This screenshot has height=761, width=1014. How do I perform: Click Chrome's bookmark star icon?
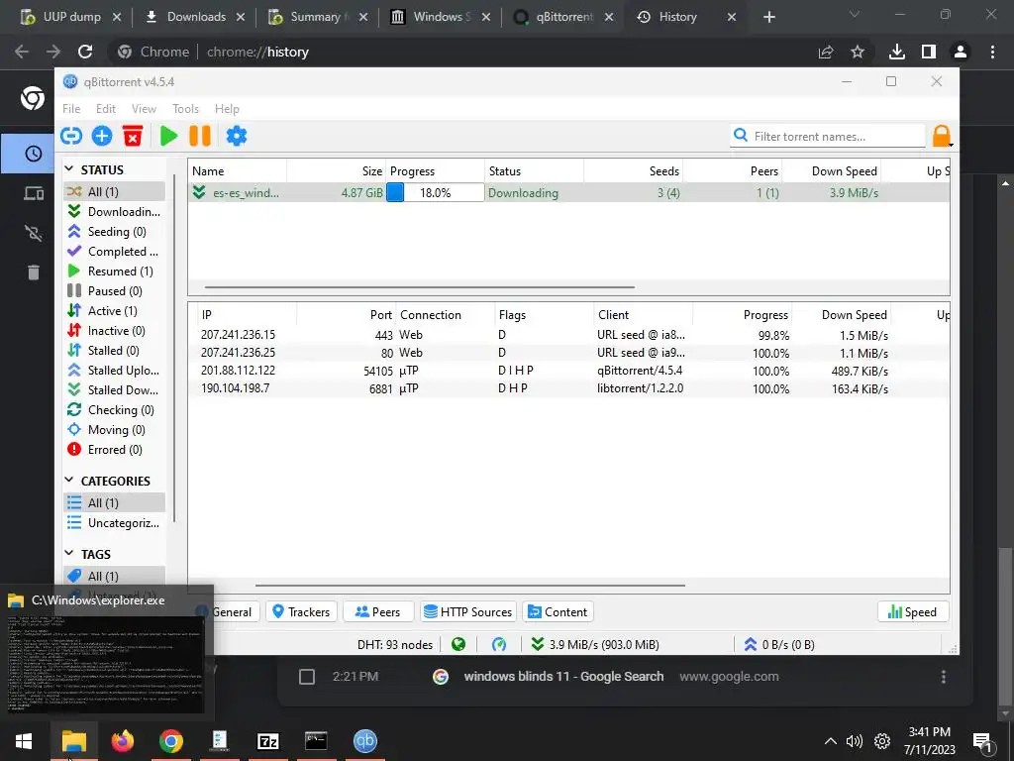(x=858, y=52)
